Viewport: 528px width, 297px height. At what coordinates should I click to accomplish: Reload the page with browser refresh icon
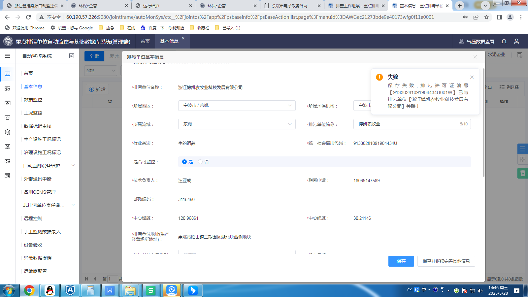coord(28,17)
